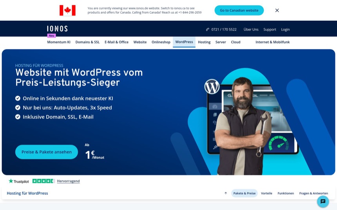Open the Onlineshop menu

point(161,42)
